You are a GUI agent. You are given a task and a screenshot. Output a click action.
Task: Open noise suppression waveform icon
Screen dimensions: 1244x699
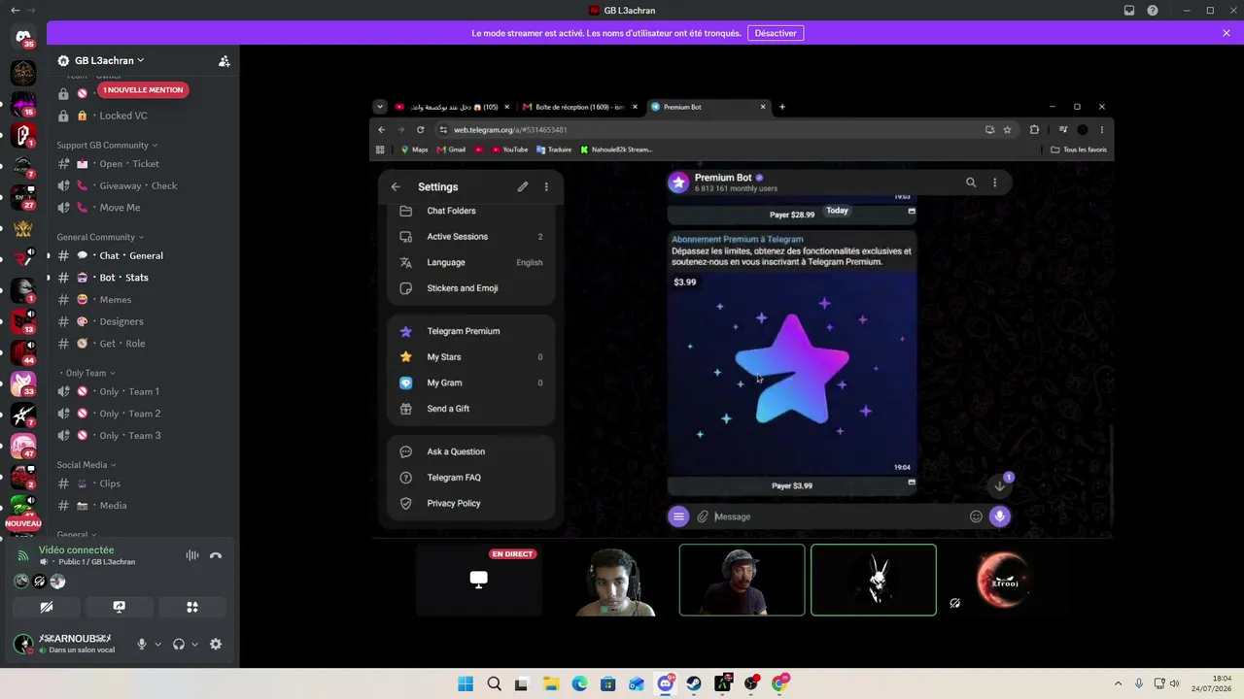[x=192, y=555]
